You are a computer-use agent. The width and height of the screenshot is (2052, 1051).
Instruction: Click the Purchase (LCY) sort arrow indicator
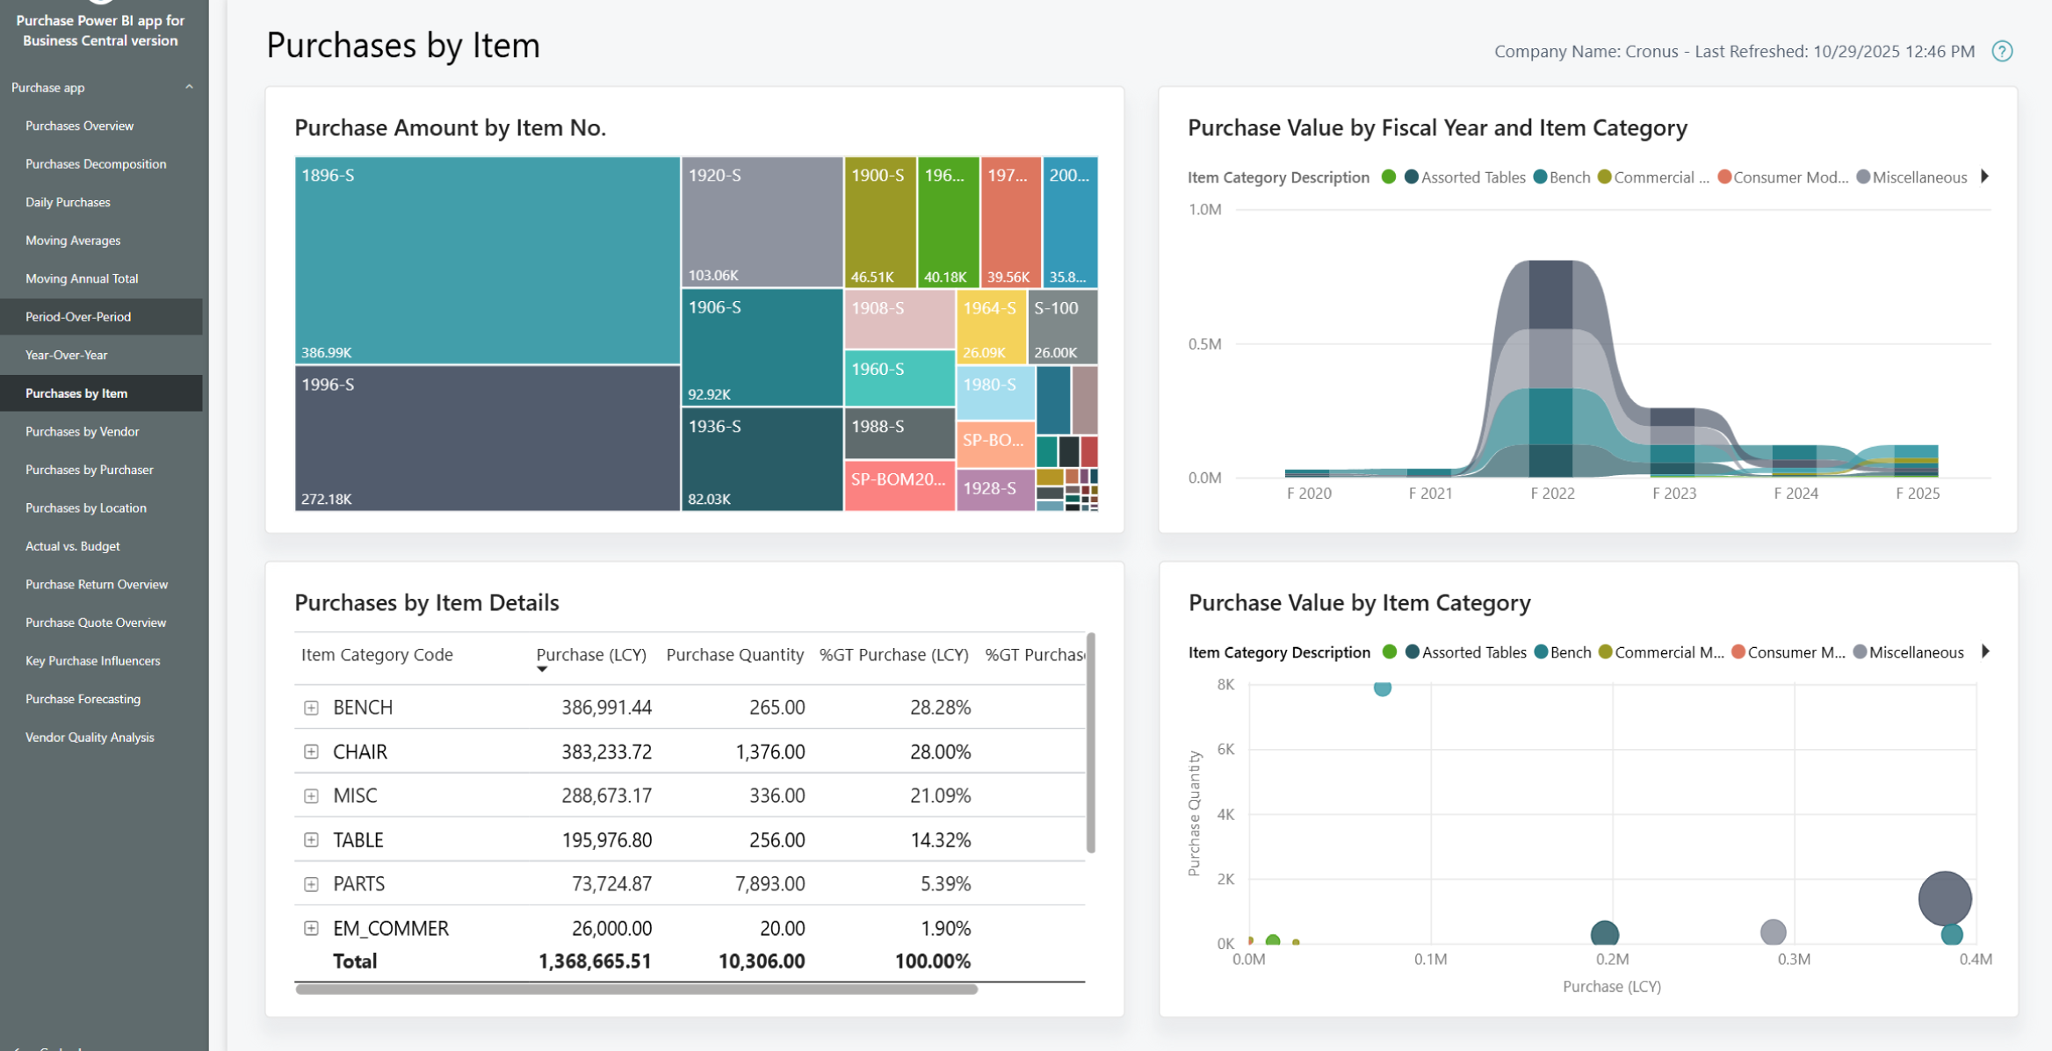point(542,669)
